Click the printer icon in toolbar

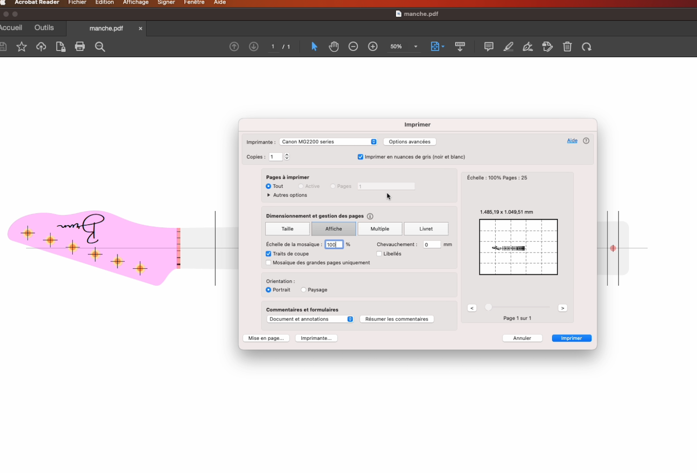pos(80,47)
